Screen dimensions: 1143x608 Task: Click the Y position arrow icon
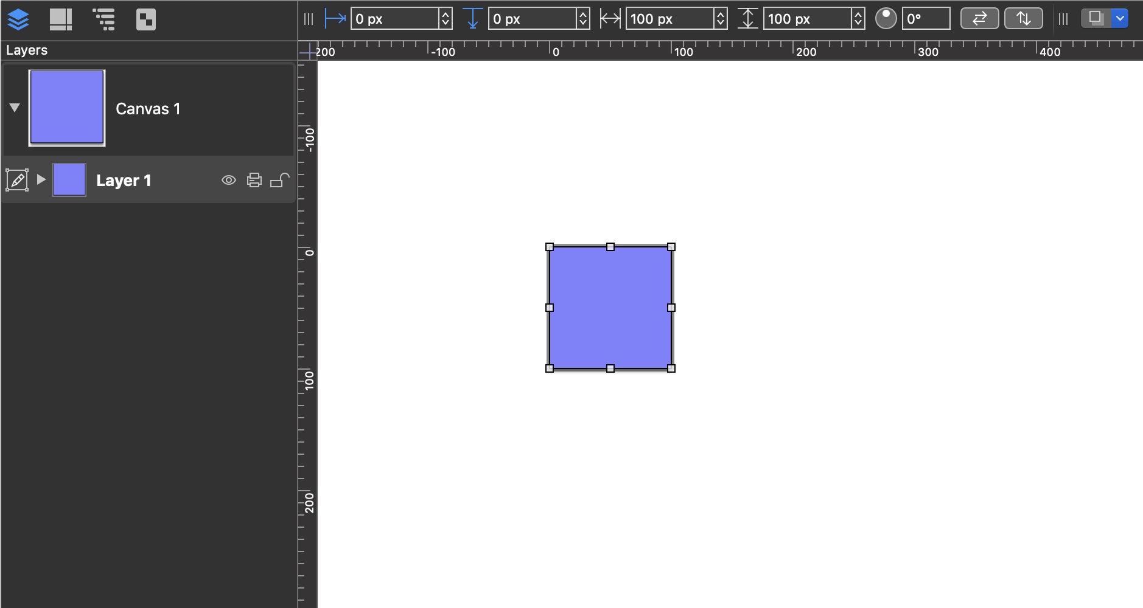472,19
